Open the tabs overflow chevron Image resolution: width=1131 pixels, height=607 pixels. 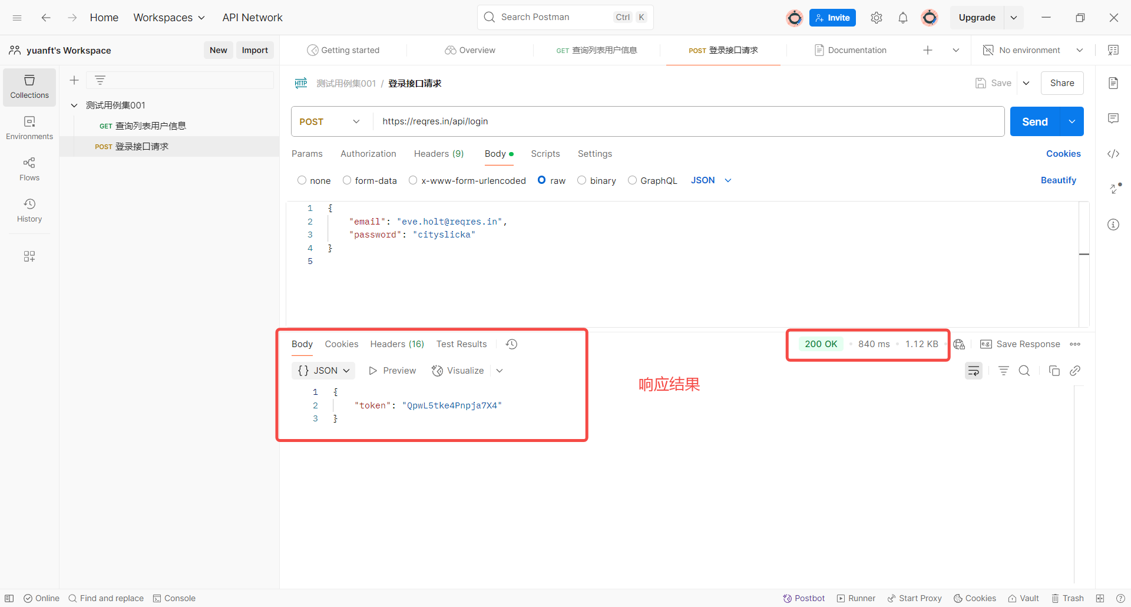956,50
